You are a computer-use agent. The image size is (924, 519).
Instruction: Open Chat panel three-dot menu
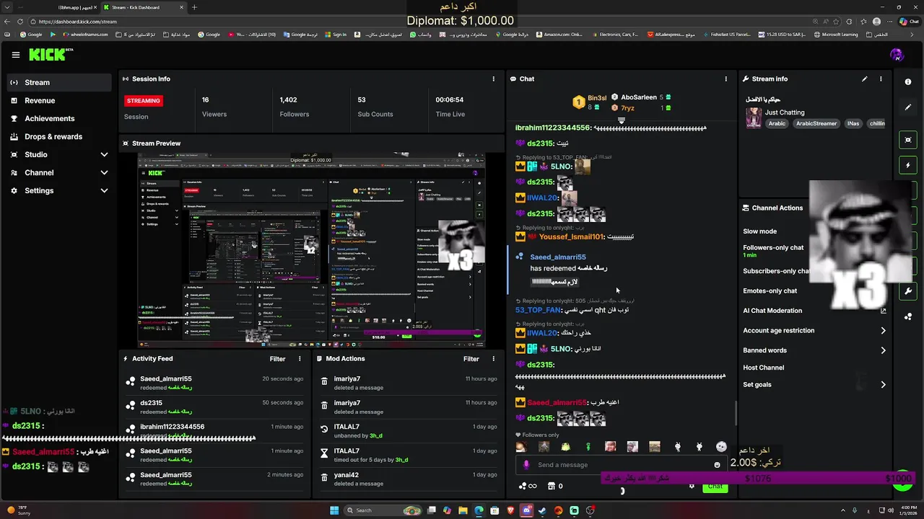pyautogui.click(x=726, y=79)
